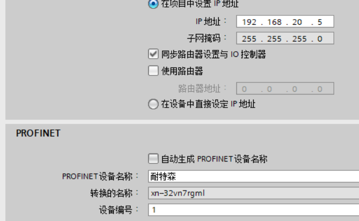
Task: Click the IP 地址 field label
Action: coord(208,21)
